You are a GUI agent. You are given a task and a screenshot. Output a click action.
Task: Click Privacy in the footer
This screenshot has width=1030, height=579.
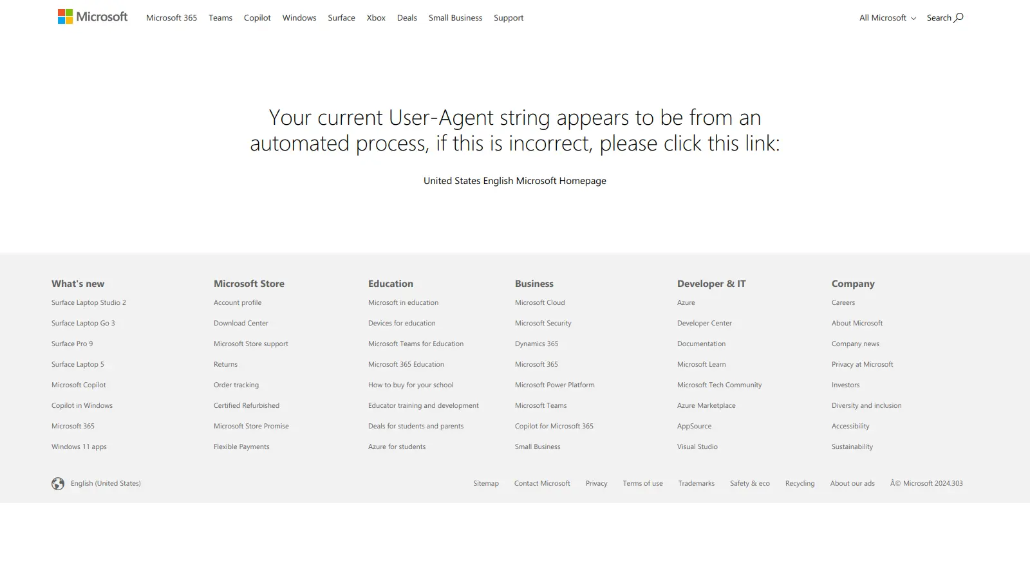(596, 482)
